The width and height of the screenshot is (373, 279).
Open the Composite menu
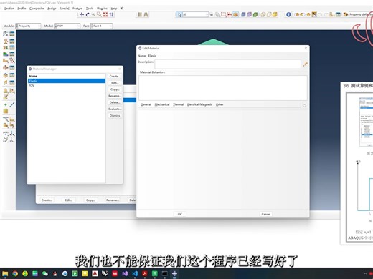click(x=37, y=9)
